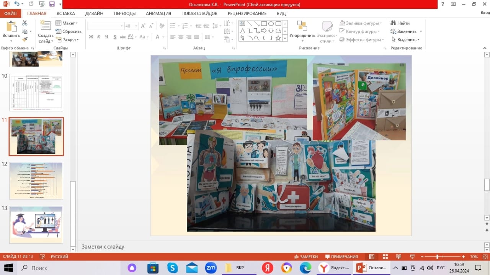Switch to slide sorter view icon

[x=385, y=257]
